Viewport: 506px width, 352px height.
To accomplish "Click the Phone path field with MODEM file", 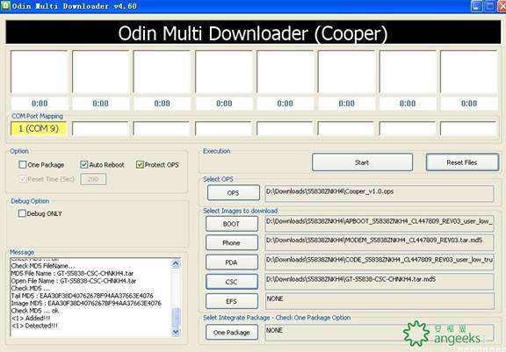I will [x=379, y=243].
